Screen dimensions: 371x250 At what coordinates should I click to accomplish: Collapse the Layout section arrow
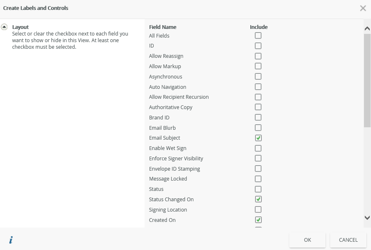pyautogui.click(x=4, y=27)
